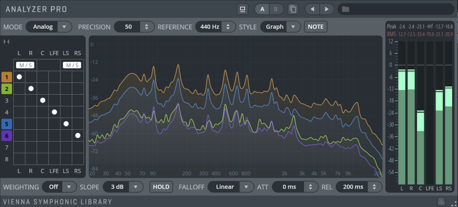Open the STYLE Graph dropdown
Viewport: 458px width, 207px height.
click(x=280, y=27)
